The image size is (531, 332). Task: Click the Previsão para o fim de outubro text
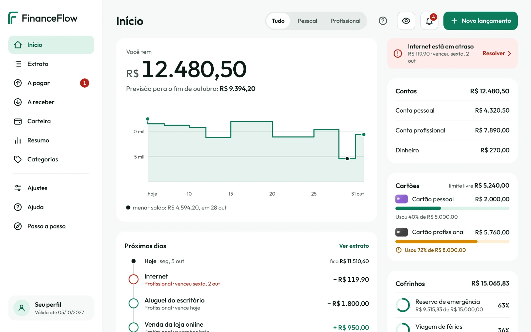(x=191, y=89)
